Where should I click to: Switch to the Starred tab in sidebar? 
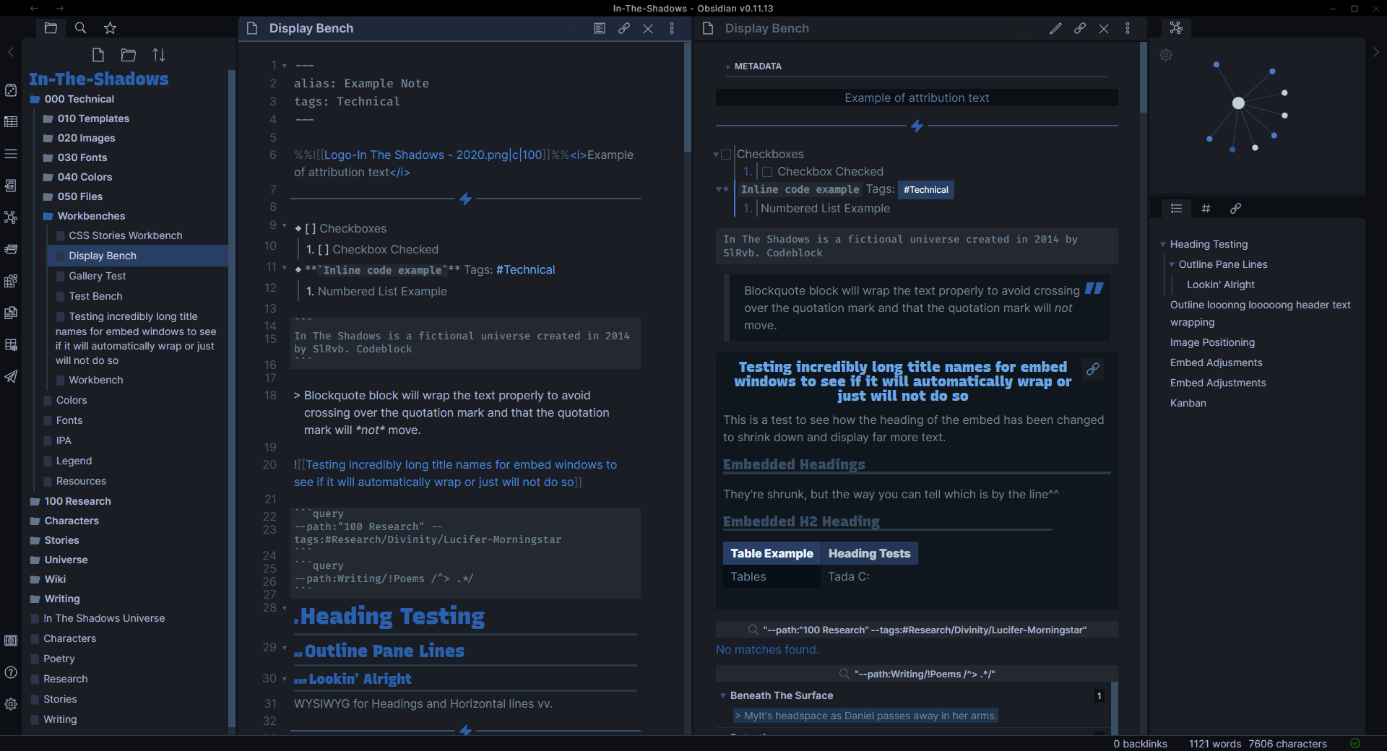pos(110,28)
